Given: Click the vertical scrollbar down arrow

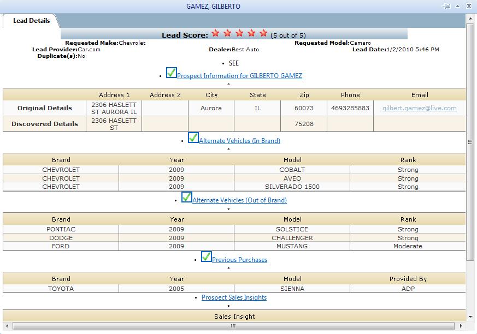Looking at the screenshot, I should pos(470,317).
